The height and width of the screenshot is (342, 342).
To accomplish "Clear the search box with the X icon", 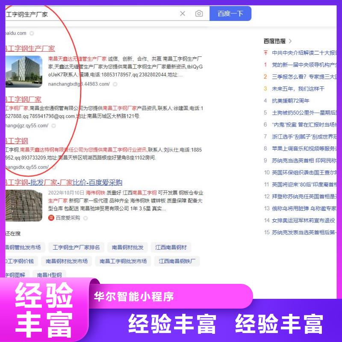I will click(x=183, y=14).
